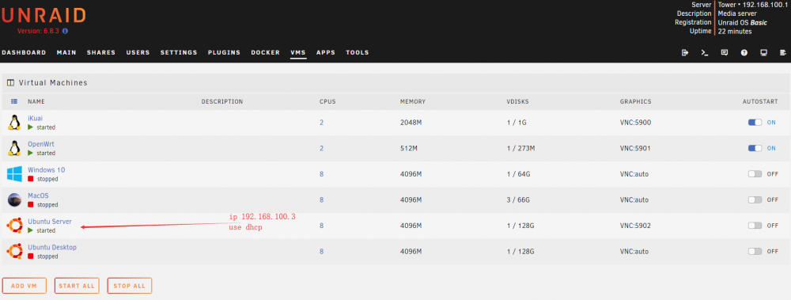Image resolution: width=791 pixels, height=300 pixels.
Task: Click the list view icon next to NAME
Action: (14, 101)
